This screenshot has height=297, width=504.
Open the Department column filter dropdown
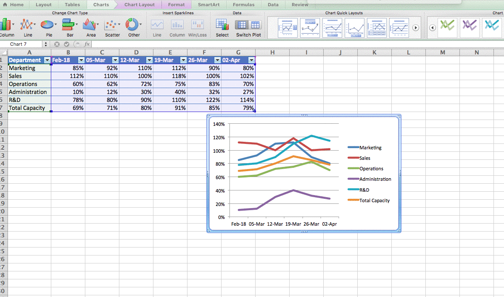pos(47,60)
